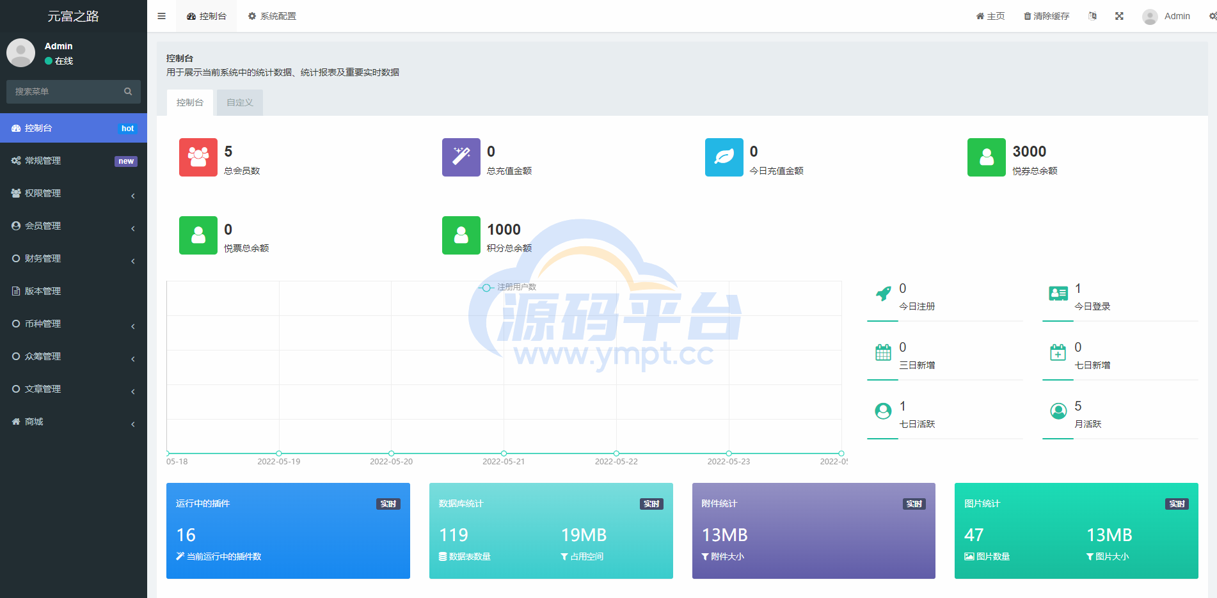This screenshot has height=598, width=1217.
Task: Click 实时 badge on 运行中的插件 card
Action: 388,504
